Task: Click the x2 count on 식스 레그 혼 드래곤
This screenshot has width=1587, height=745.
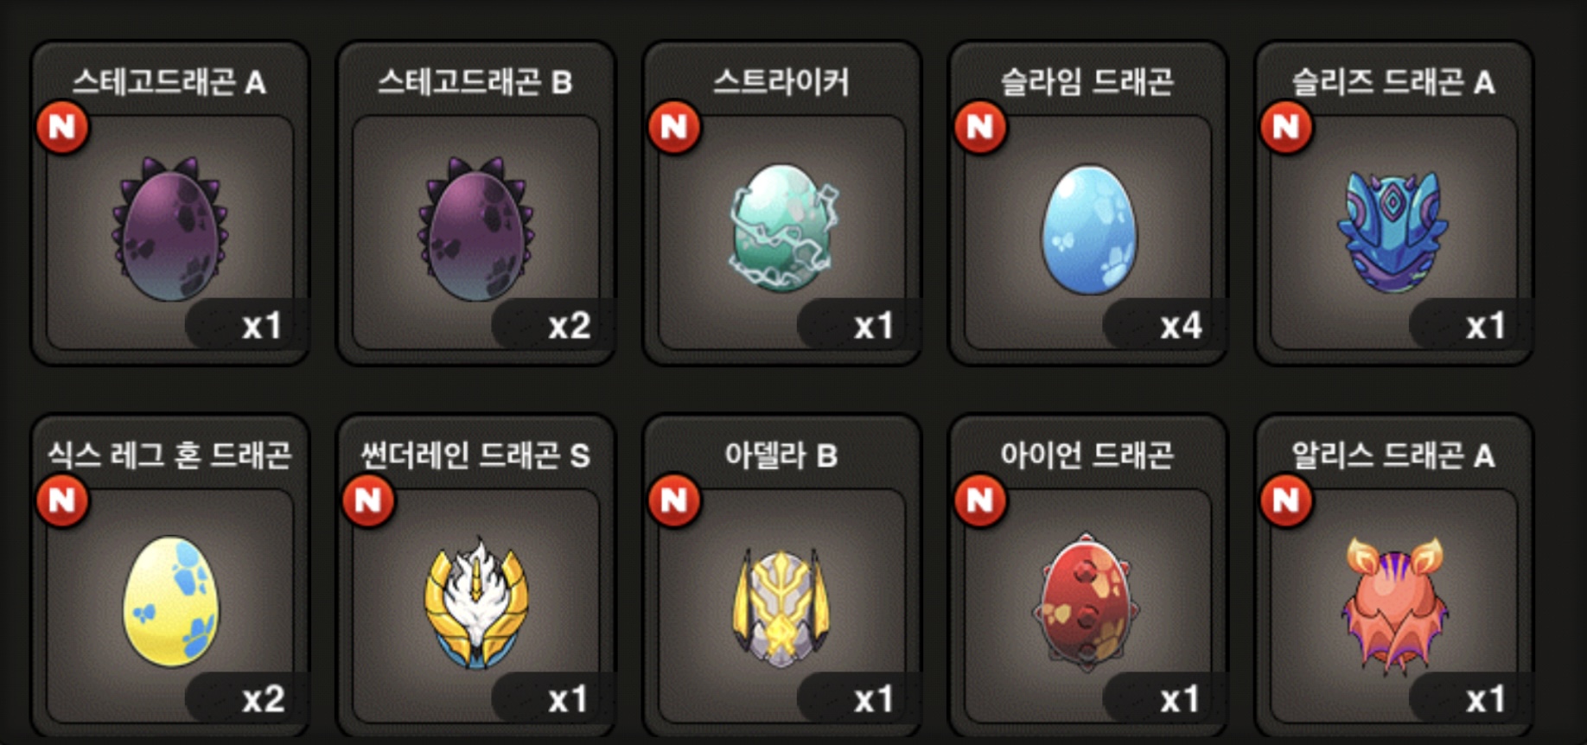Action: click(x=264, y=698)
